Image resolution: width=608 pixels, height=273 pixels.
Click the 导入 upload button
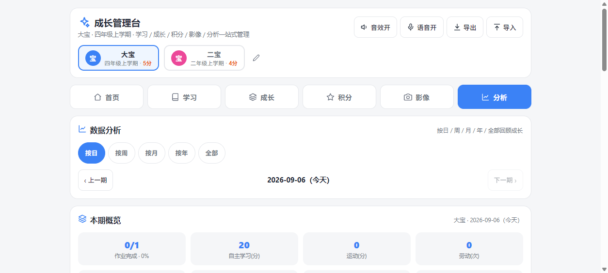point(505,27)
